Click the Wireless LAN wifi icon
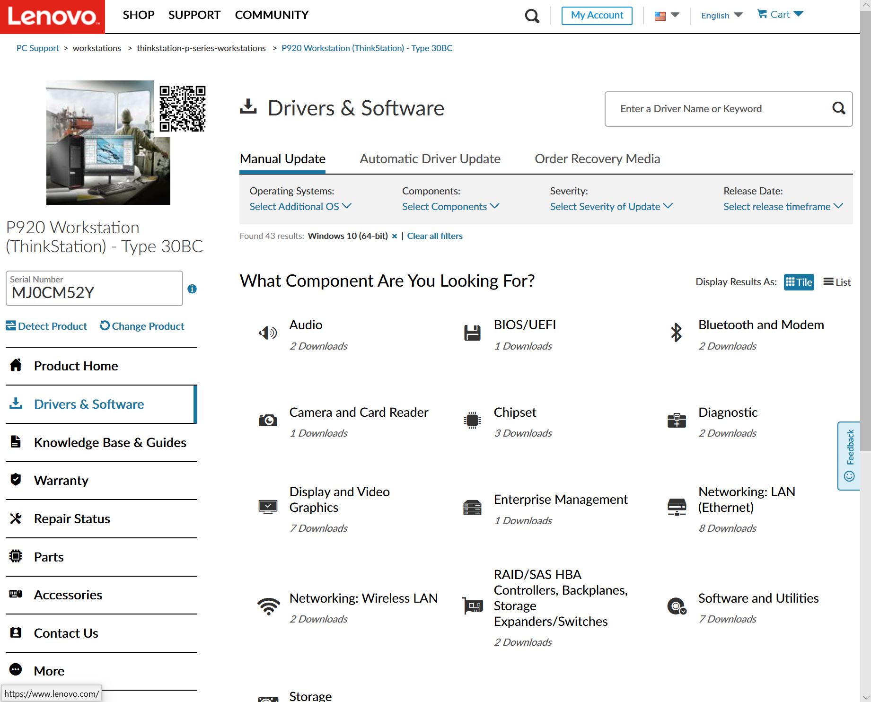The image size is (871, 702). pos(268,606)
